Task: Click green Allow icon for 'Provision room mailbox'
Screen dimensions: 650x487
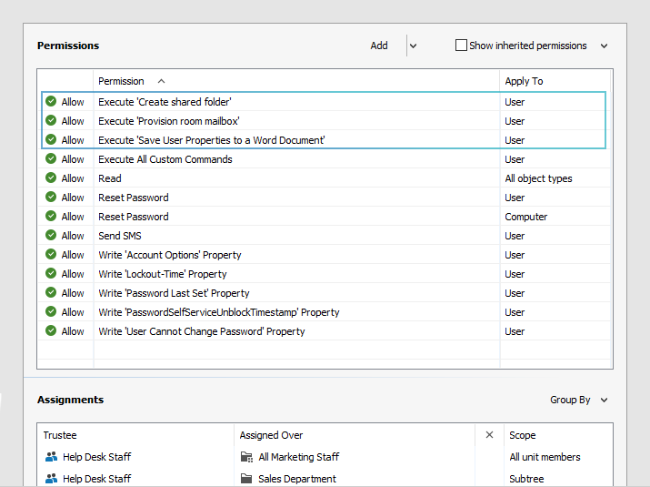Action: pos(51,120)
